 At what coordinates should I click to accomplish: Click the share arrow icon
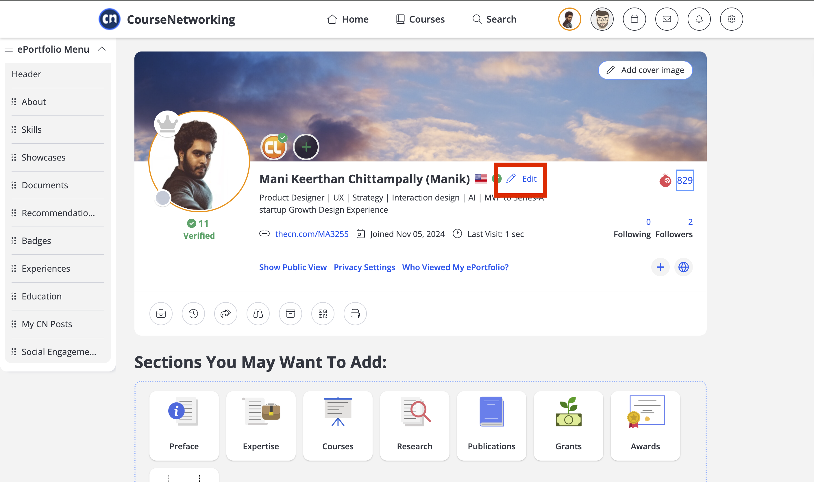pyautogui.click(x=226, y=313)
